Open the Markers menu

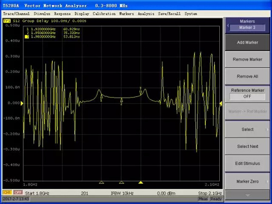tap(127, 14)
